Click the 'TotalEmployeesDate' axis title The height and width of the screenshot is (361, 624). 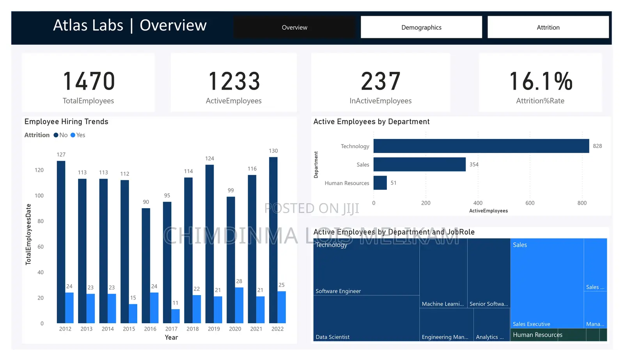(28, 234)
